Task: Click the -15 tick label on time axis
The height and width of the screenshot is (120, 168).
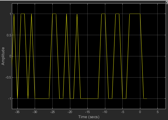Action: [x=87, y=112]
